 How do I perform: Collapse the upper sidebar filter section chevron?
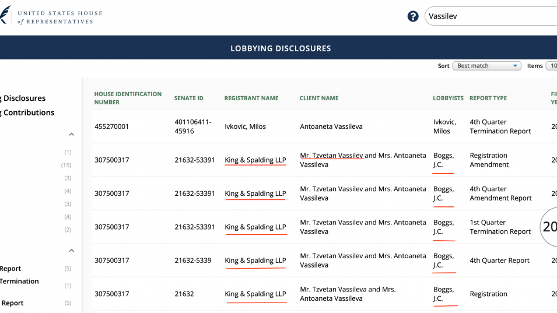pos(71,135)
